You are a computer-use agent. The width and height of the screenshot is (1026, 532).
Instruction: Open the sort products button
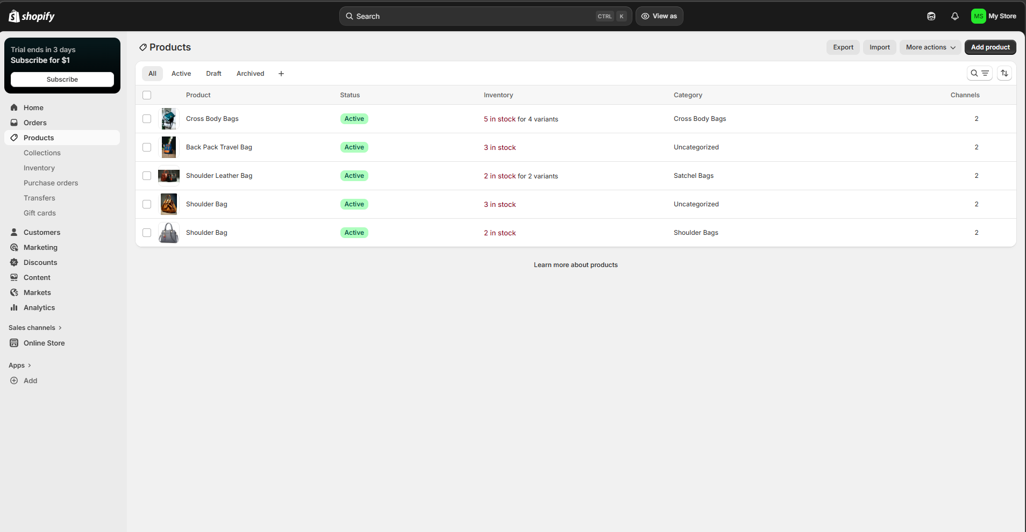click(x=1004, y=73)
